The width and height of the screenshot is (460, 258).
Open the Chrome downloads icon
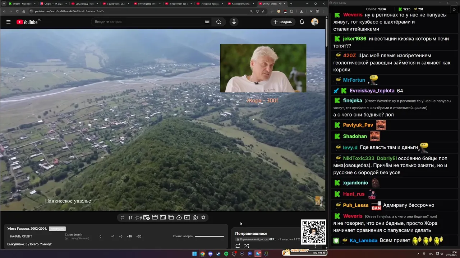pos(301,11)
